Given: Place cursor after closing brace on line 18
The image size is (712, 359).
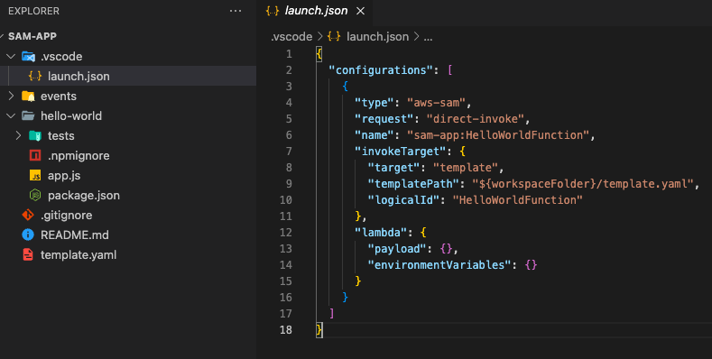Looking at the screenshot, I should tap(323, 330).
